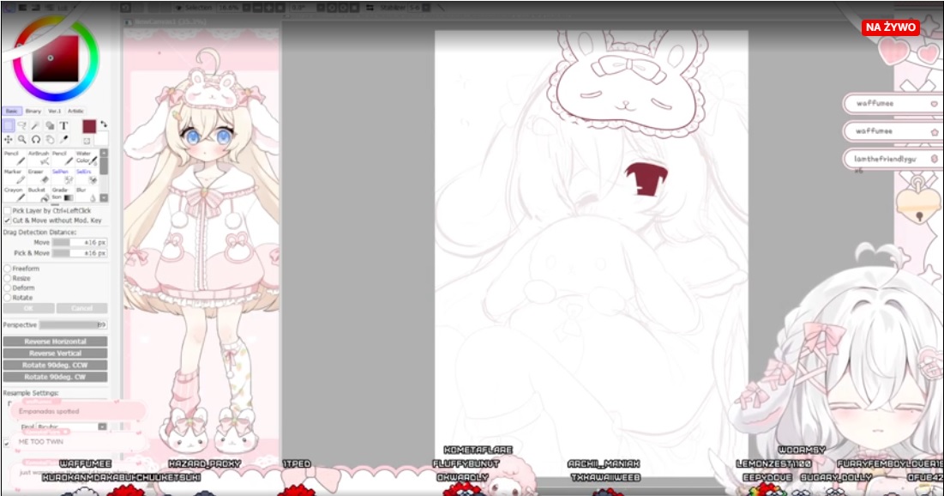
Task: Click Rotate 90deg. CCW button
Action: 56,366
